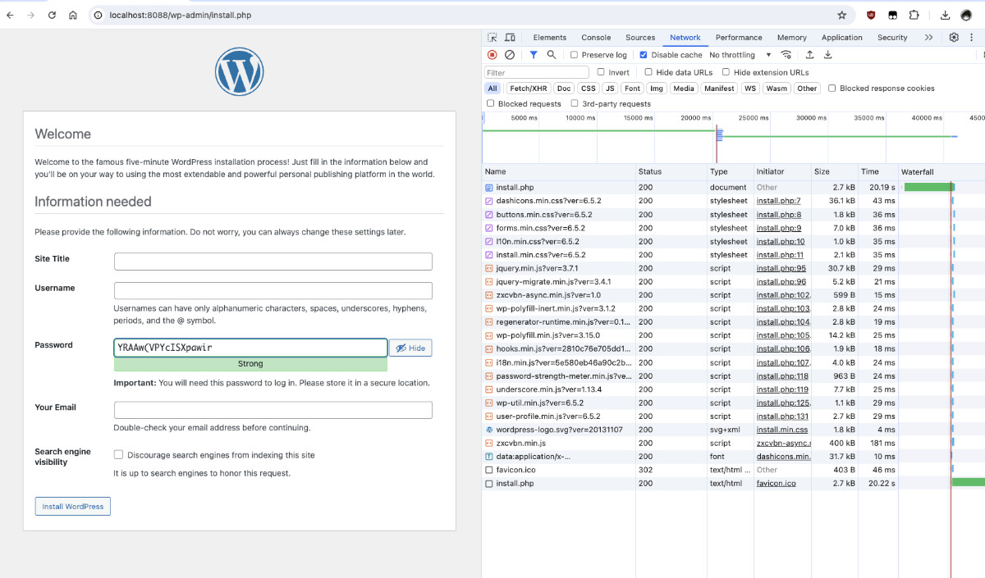Check the Blocked requests checkbox
This screenshot has height=578, width=985.
tap(491, 103)
